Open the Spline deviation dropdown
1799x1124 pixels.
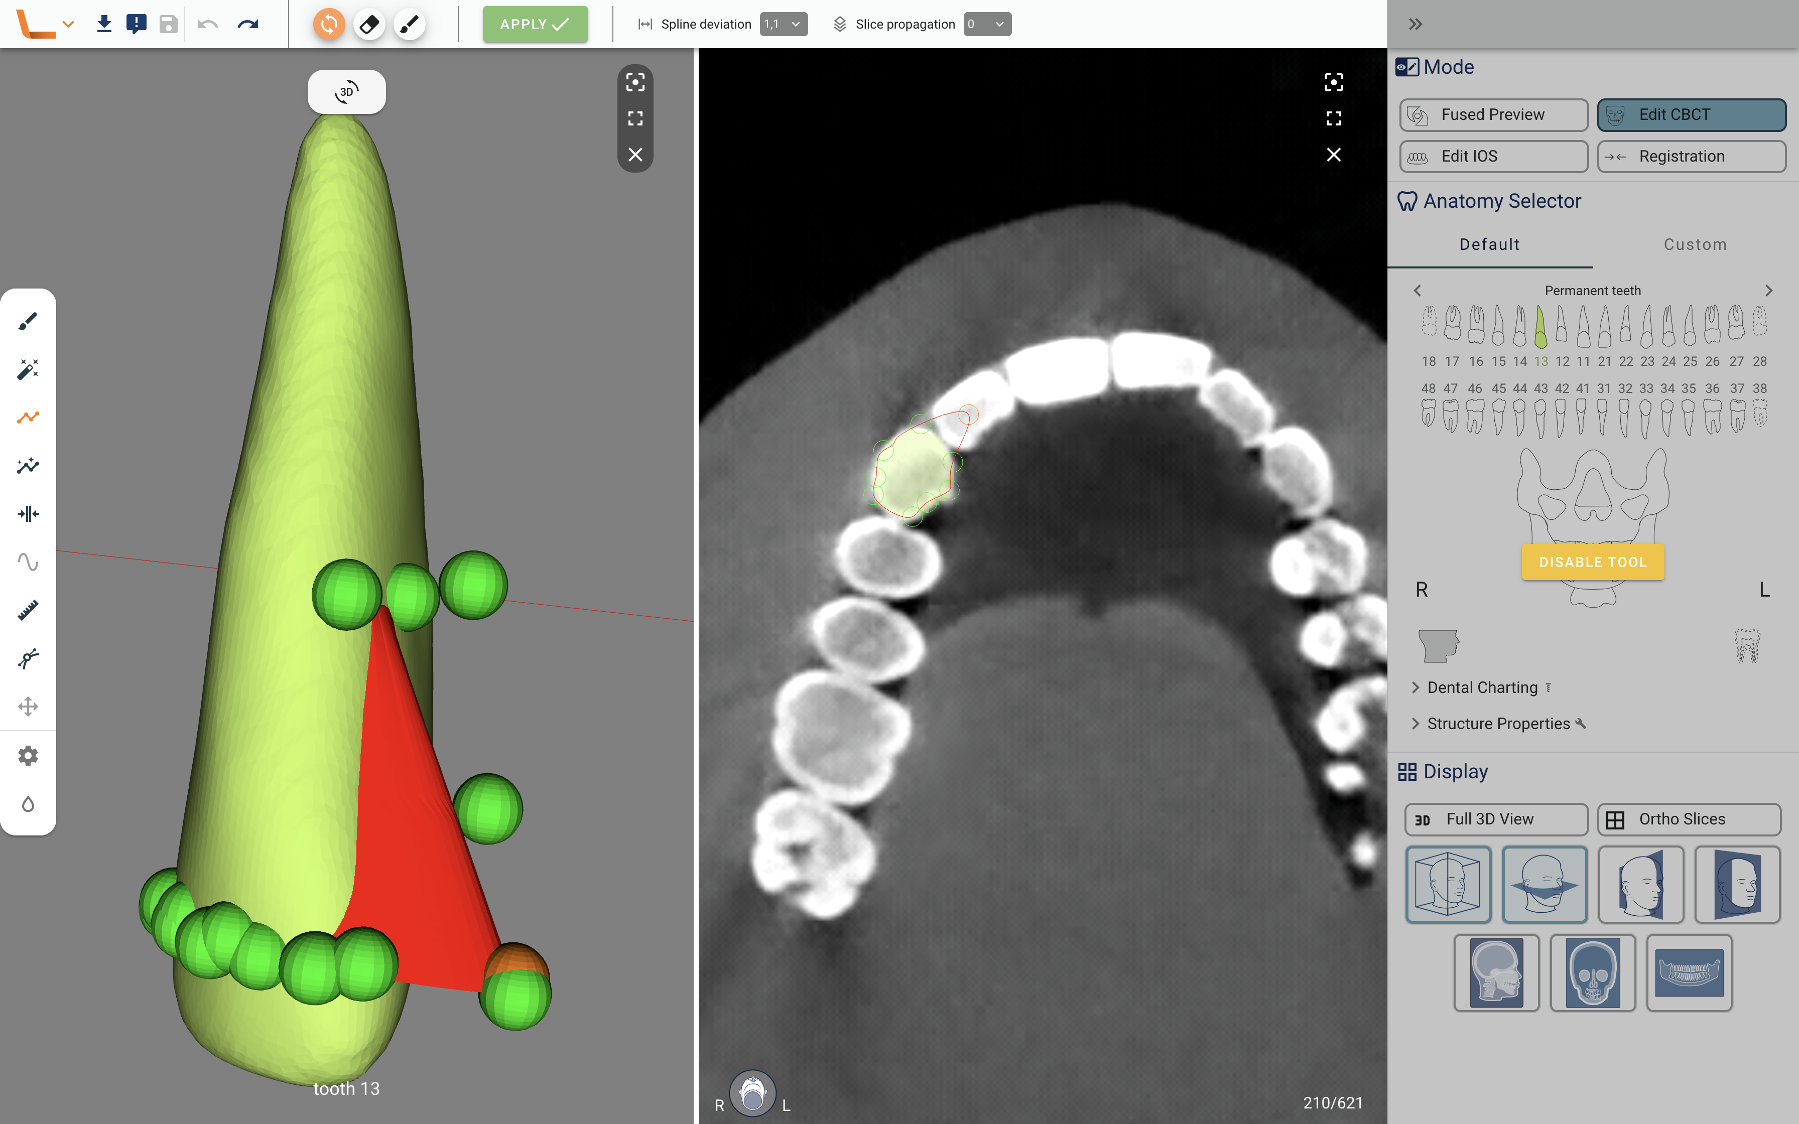(x=784, y=25)
